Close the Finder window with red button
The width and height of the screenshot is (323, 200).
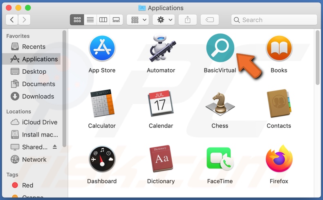[9, 8]
